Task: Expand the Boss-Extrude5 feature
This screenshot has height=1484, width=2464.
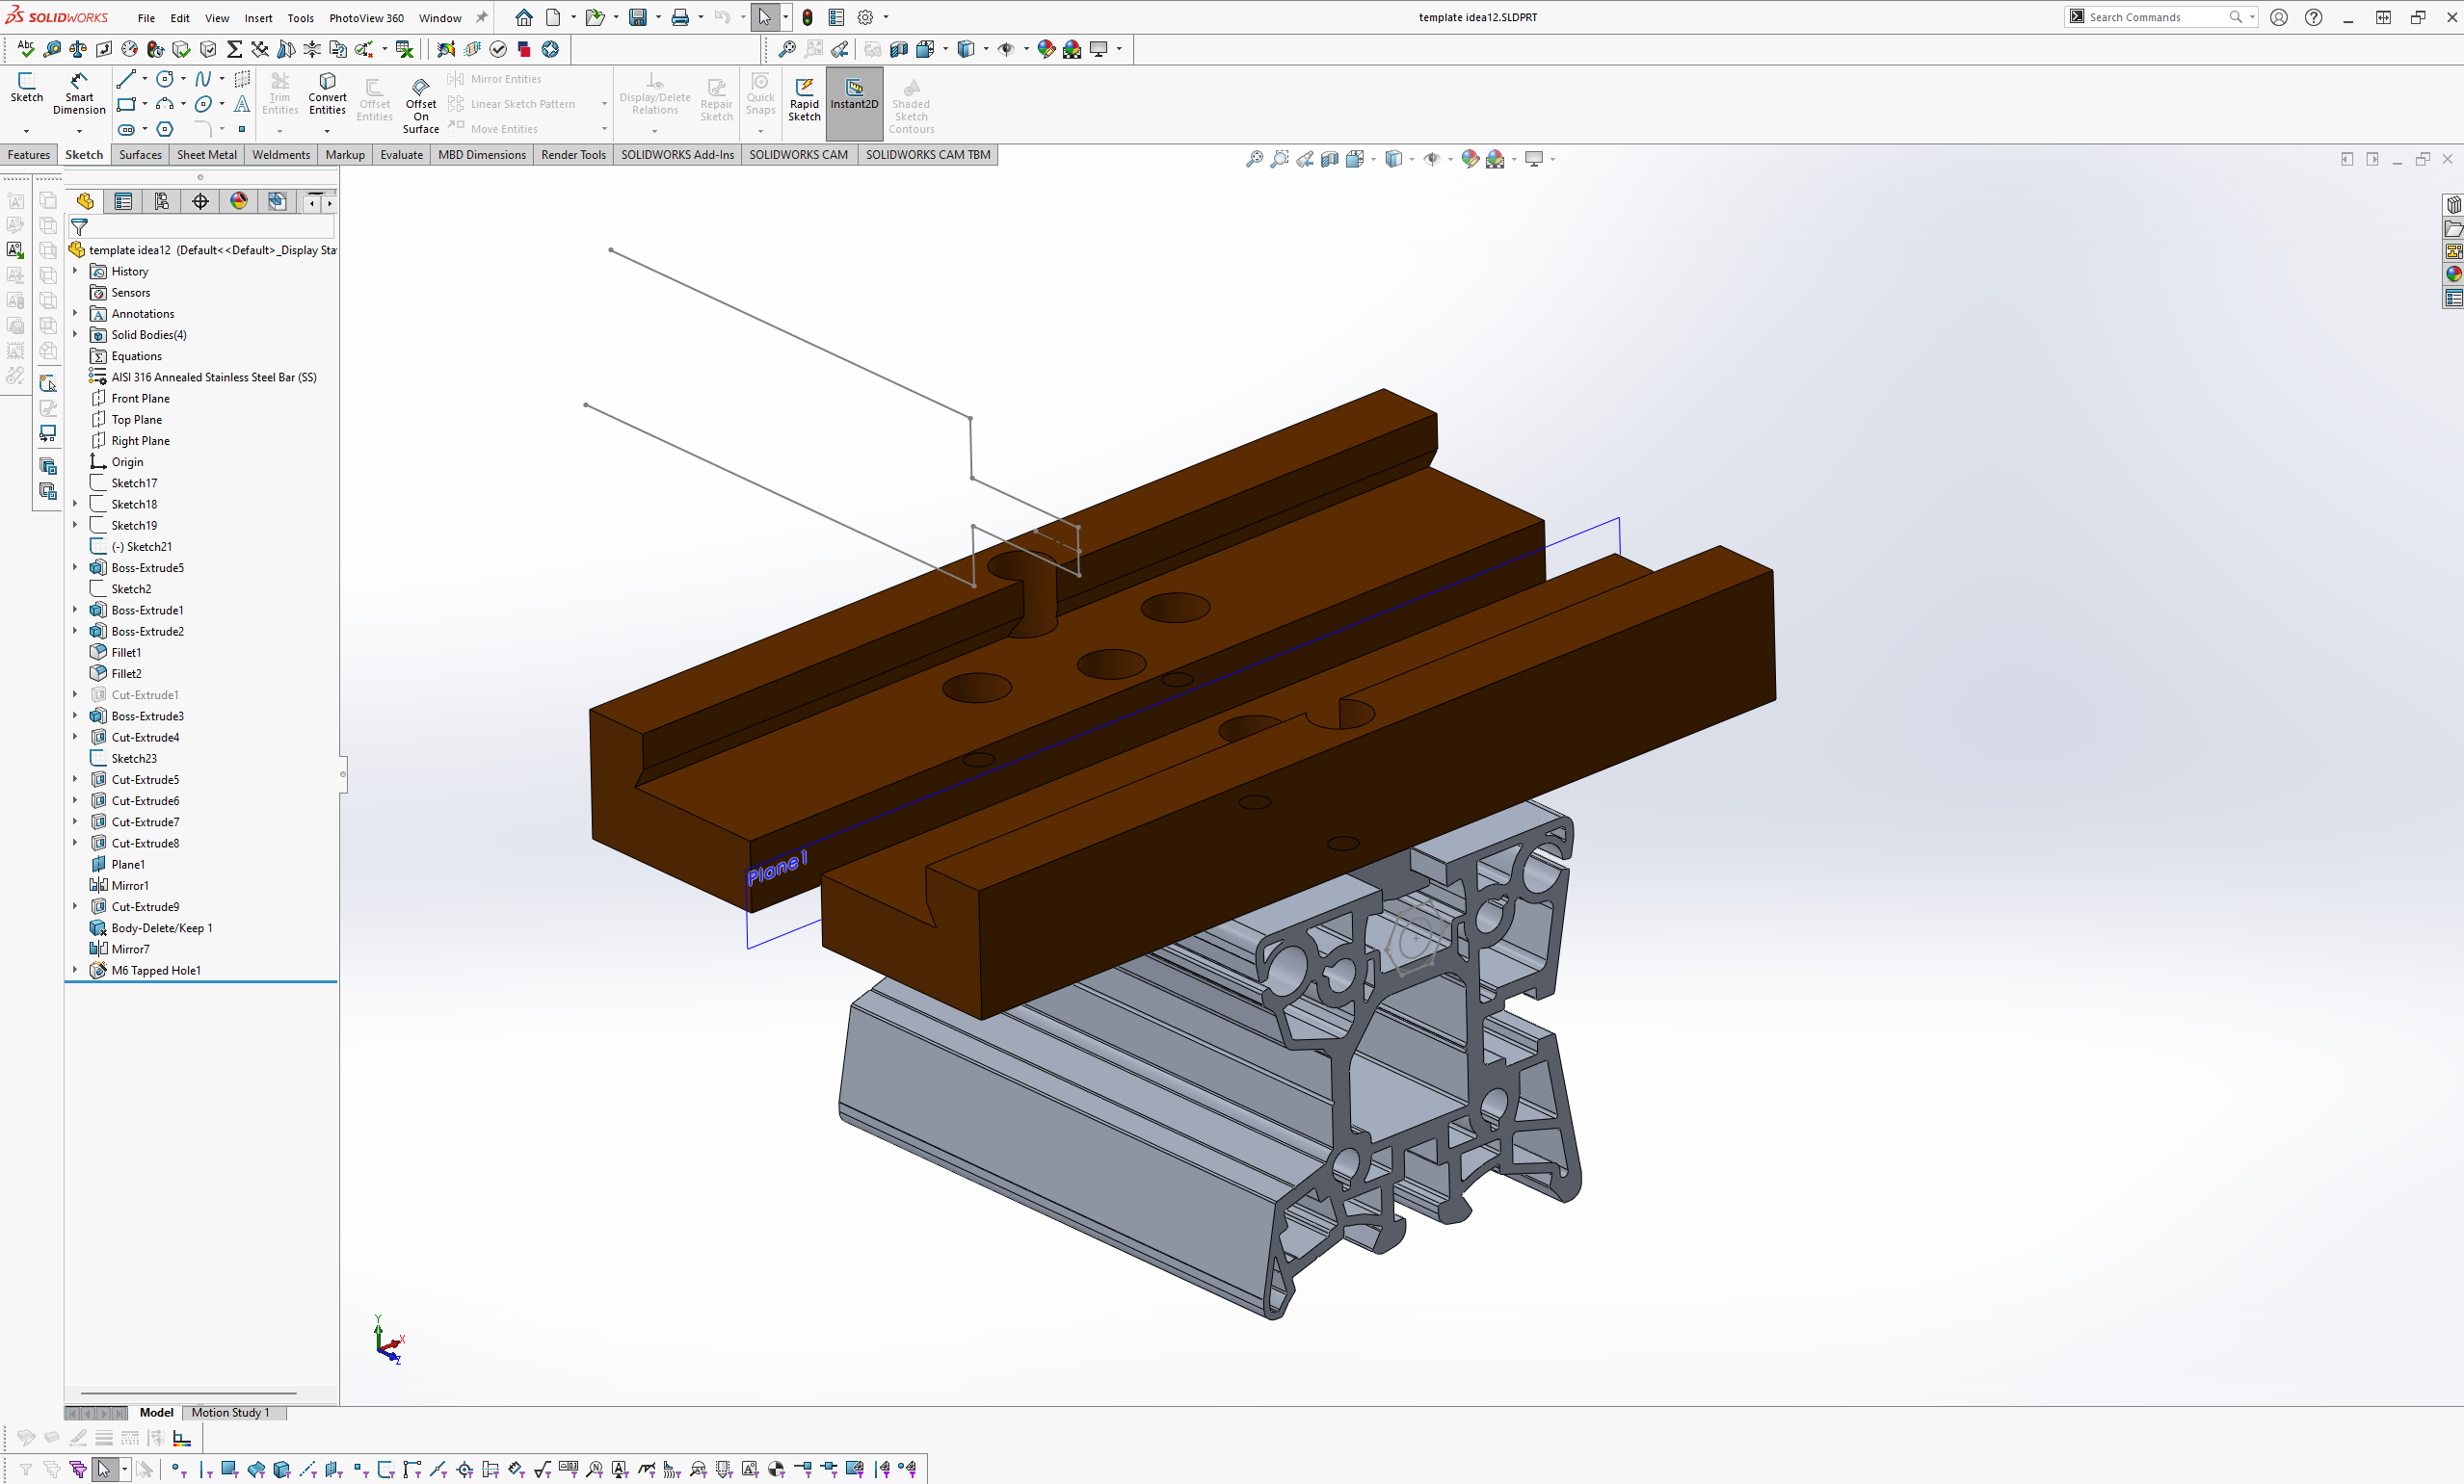Action: 75,566
